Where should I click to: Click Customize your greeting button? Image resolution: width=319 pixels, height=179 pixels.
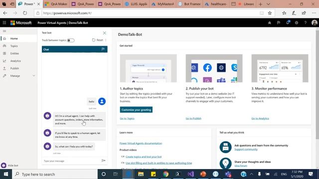coord(136,110)
